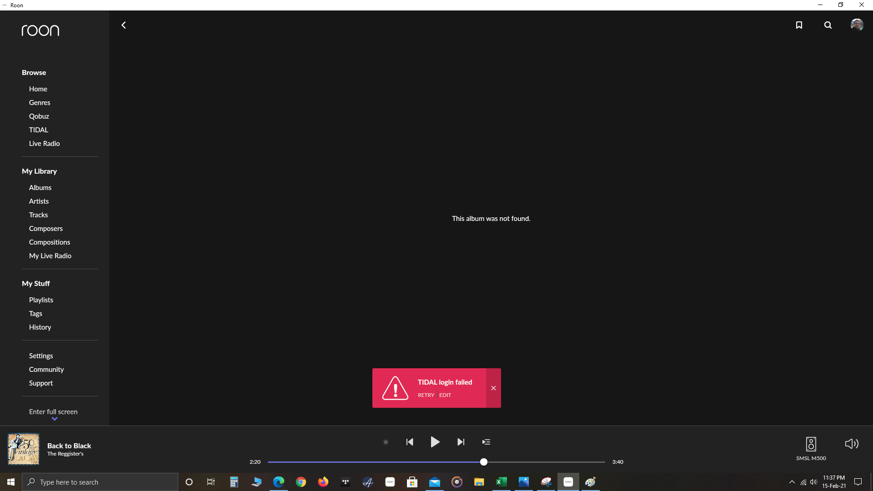873x491 pixels.
Task: Launch Microsoft Edge from the taskbar
Action: 278,482
